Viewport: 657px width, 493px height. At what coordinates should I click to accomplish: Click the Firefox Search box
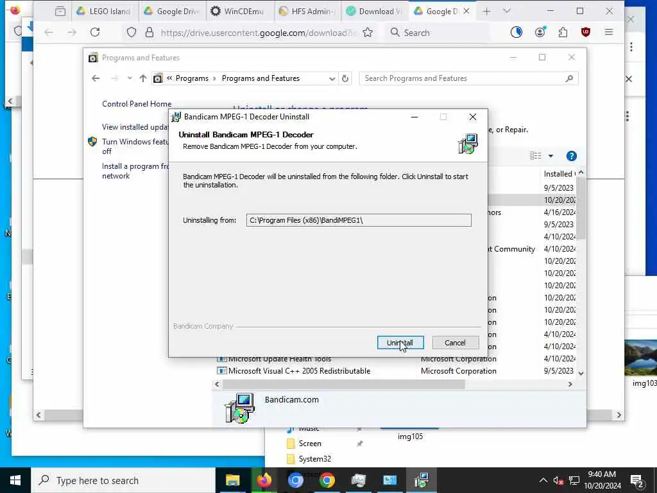[438, 32]
